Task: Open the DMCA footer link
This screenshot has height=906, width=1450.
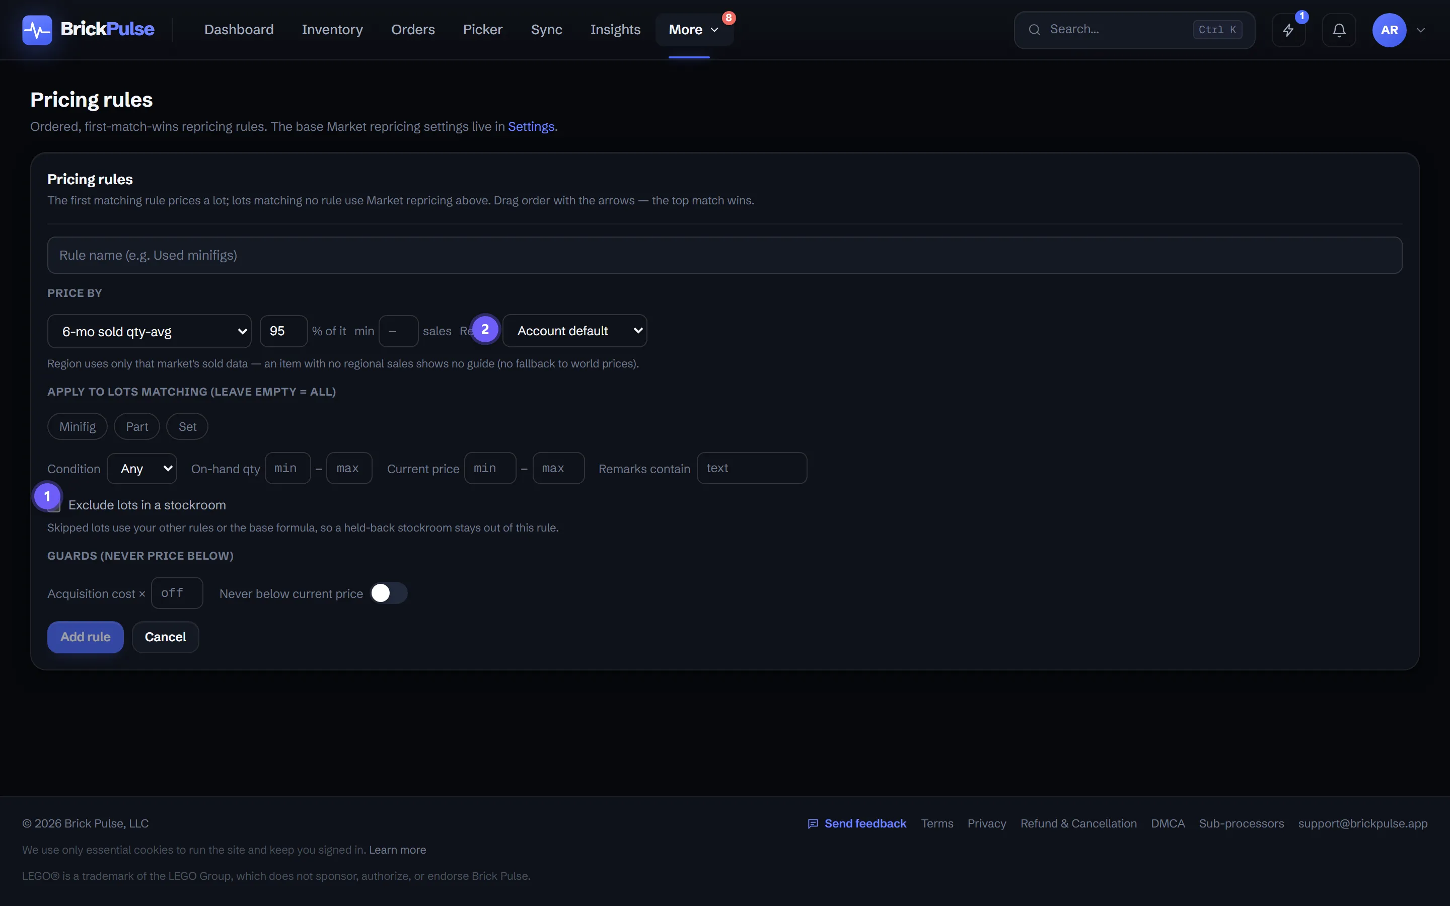Action: (x=1168, y=824)
